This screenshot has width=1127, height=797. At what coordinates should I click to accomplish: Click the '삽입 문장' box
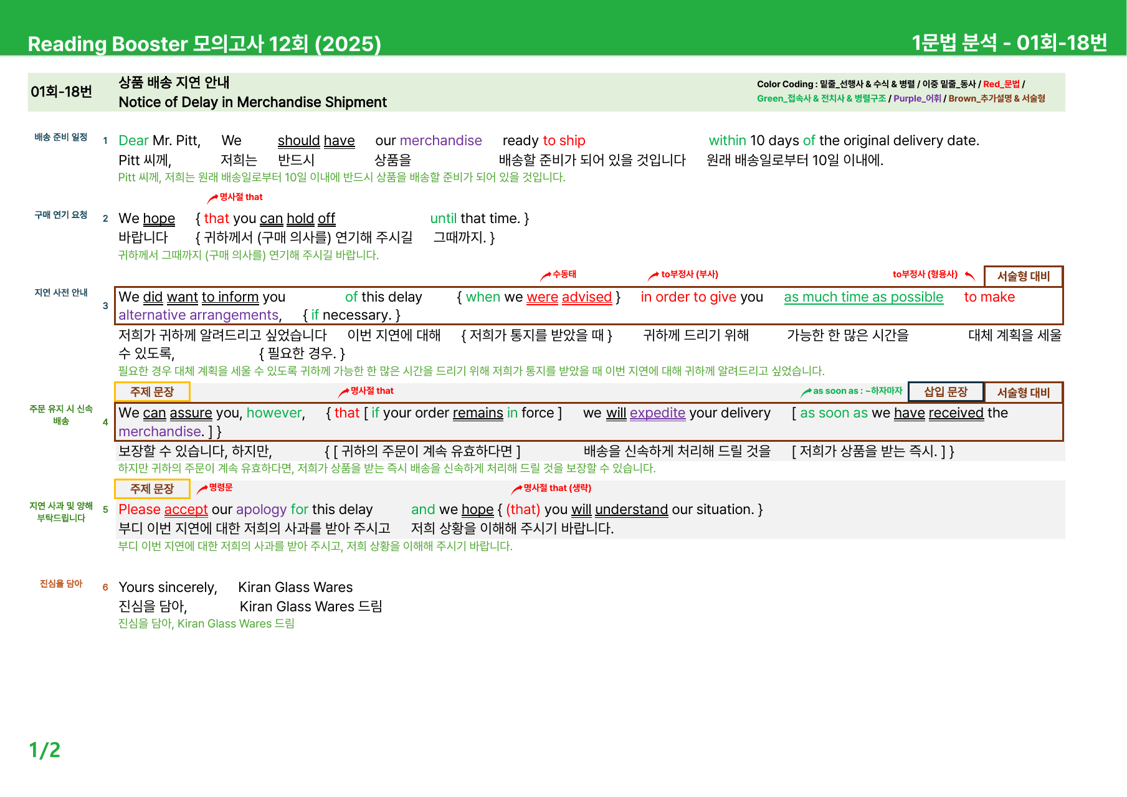(x=946, y=392)
